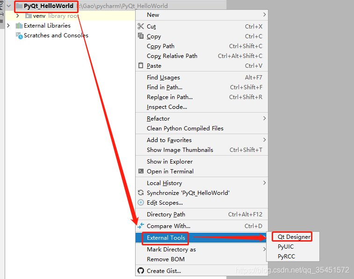Click the Open in Terminal icon
This screenshot has width=354, height=279.
click(141, 171)
